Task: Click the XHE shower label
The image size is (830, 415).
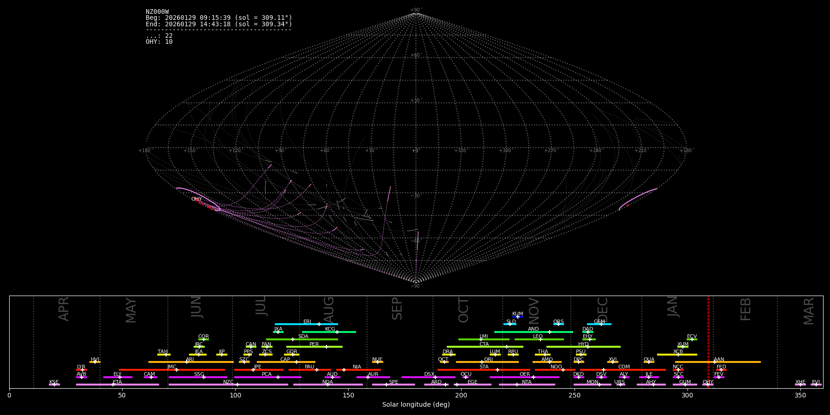Action: tap(800, 382)
